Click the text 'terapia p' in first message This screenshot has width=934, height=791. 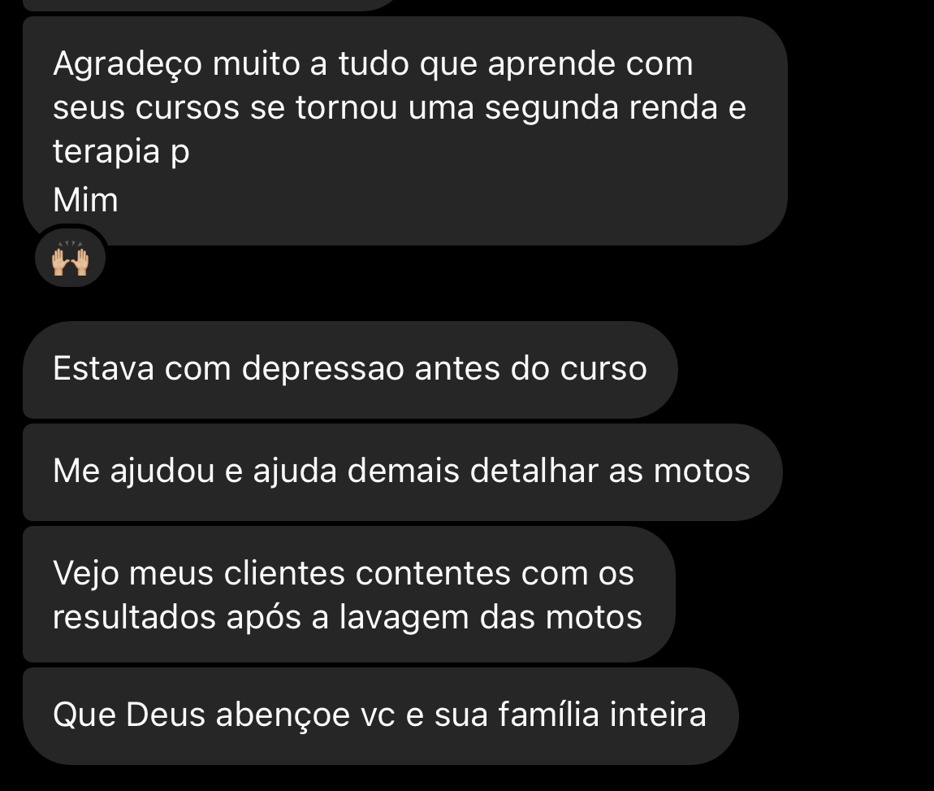121,152
